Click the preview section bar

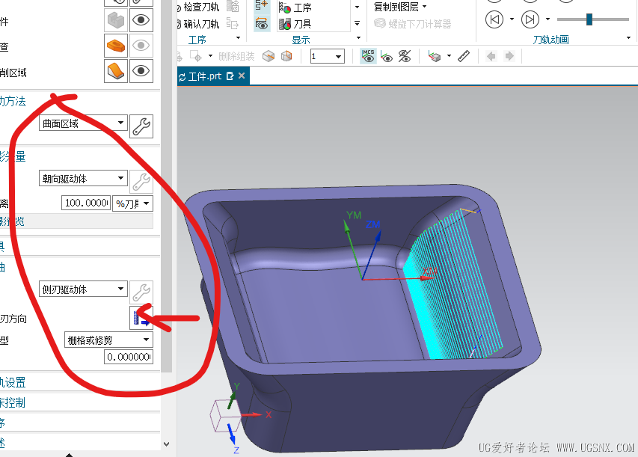pos(76,221)
